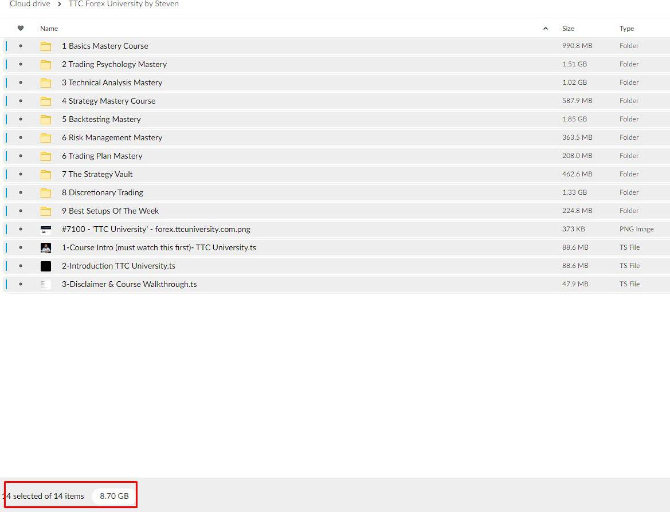Go to Cloud drive in the breadcrumb
670x512 pixels.
pos(30,4)
